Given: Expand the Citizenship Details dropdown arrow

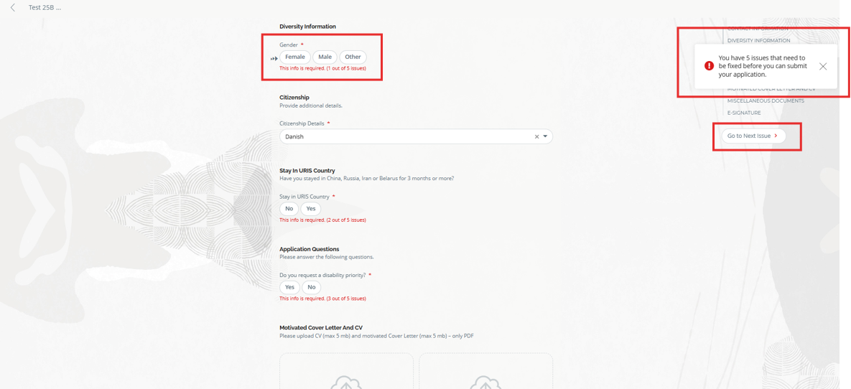Looking at the screenshot, I should click(x=545, y=136).
